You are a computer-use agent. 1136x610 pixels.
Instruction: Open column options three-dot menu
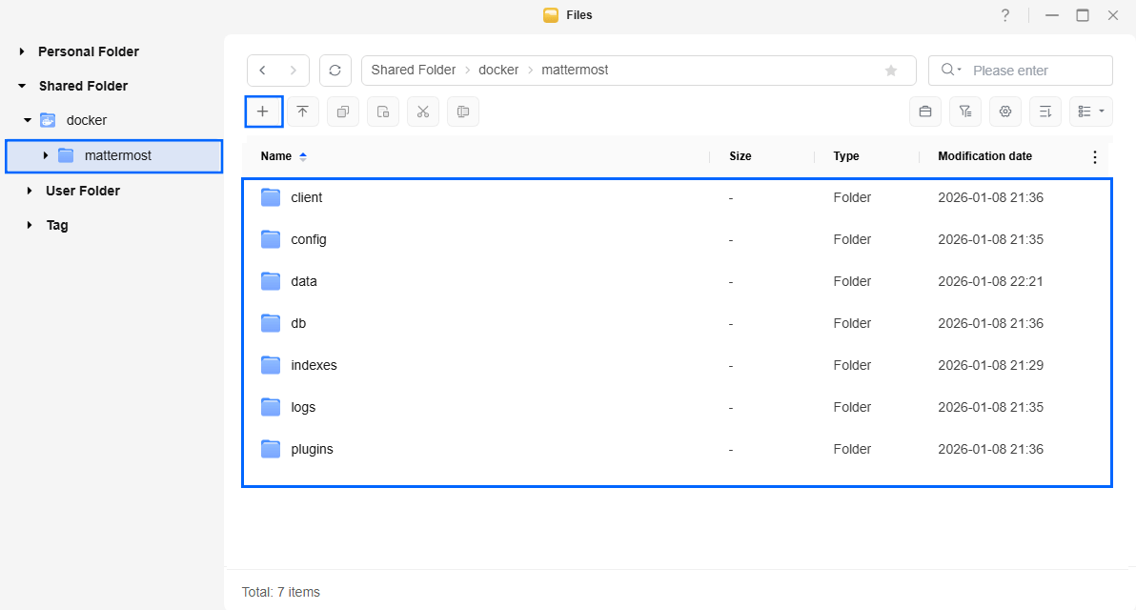click(x=1094, y=157)
